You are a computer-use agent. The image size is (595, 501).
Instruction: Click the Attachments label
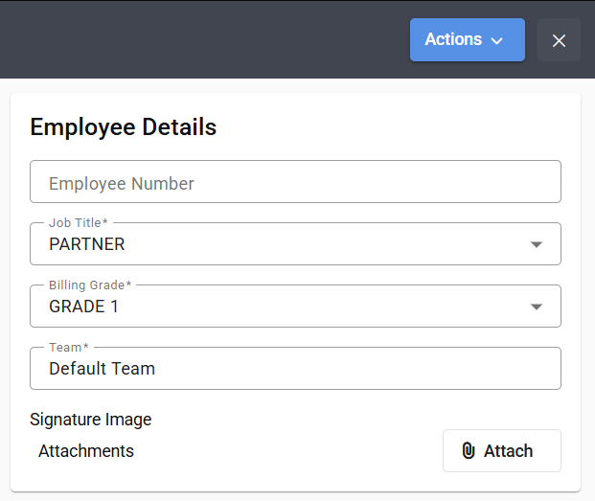click(86, 451)
